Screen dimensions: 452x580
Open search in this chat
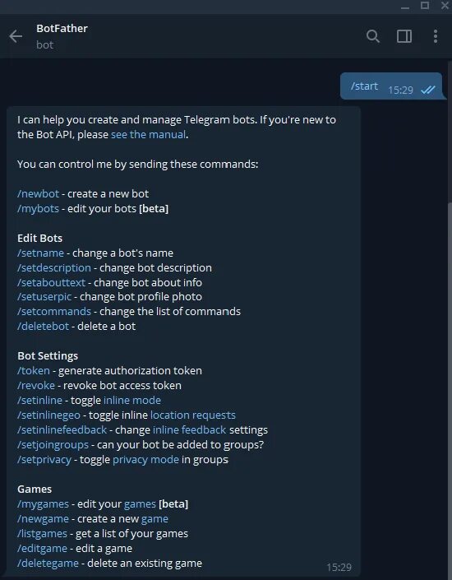[373, 36]
